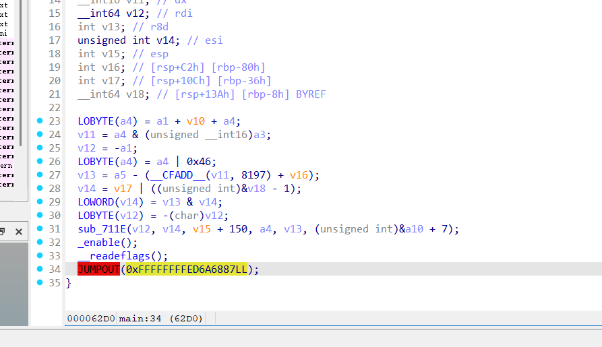602x347 pixels.
Task: Click the blue dot on line 28
Action: click(x=39, y=189)
